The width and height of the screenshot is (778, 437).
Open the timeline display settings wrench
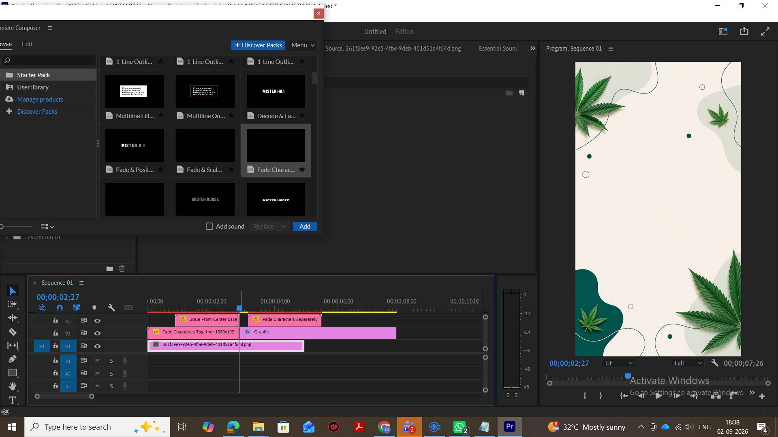click(x=111, y=308)
